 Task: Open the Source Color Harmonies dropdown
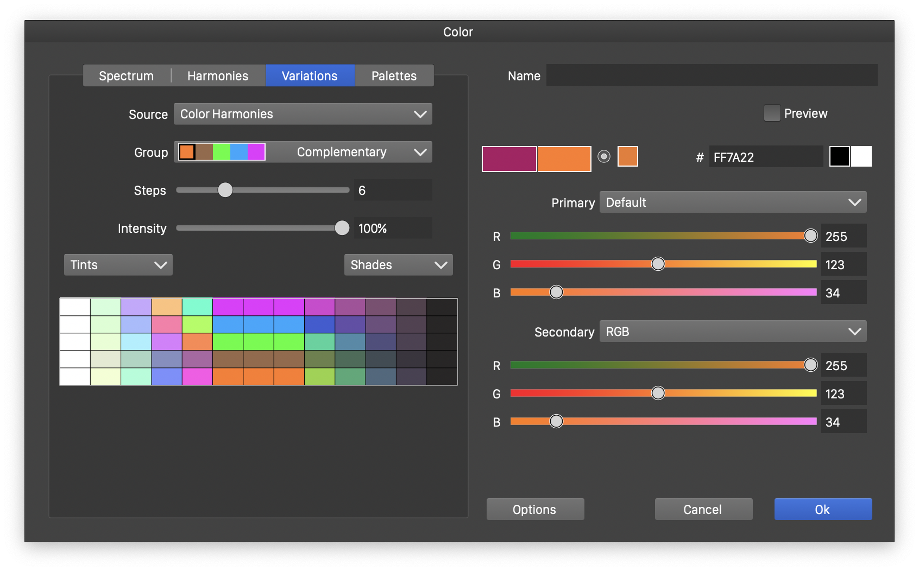pos(303,114)
